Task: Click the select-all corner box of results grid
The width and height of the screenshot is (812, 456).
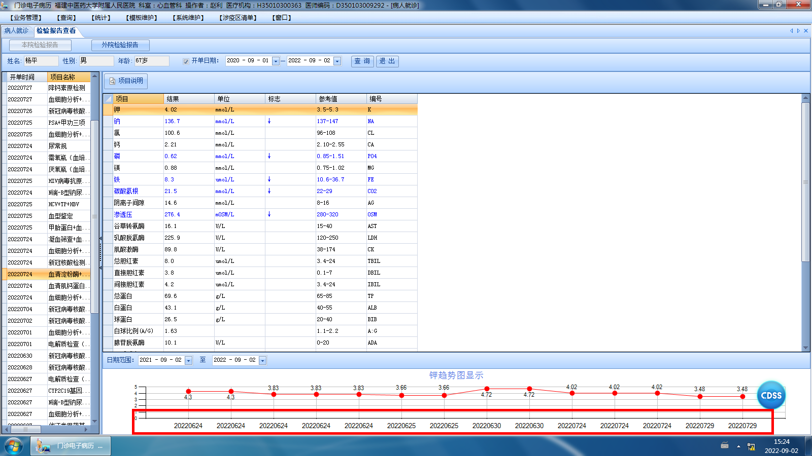Action: tap(108, 99)
